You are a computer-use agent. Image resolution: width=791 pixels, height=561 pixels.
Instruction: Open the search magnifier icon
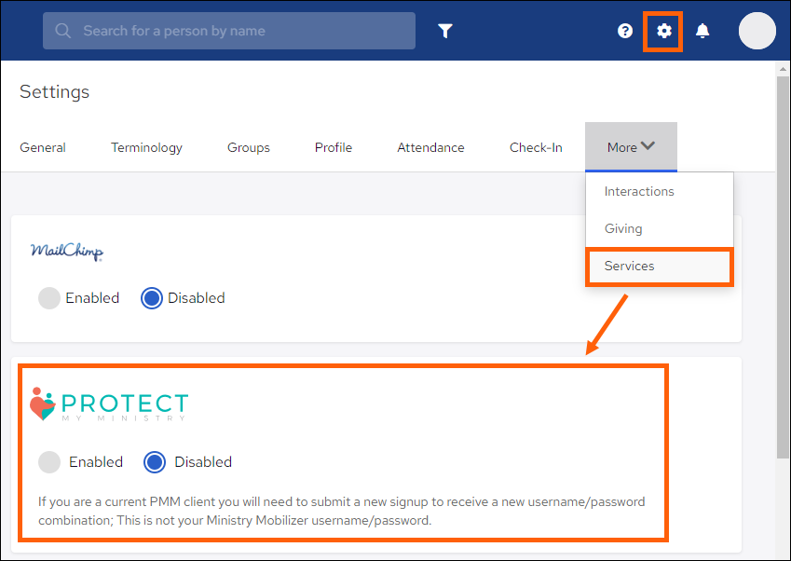(61, 31)
